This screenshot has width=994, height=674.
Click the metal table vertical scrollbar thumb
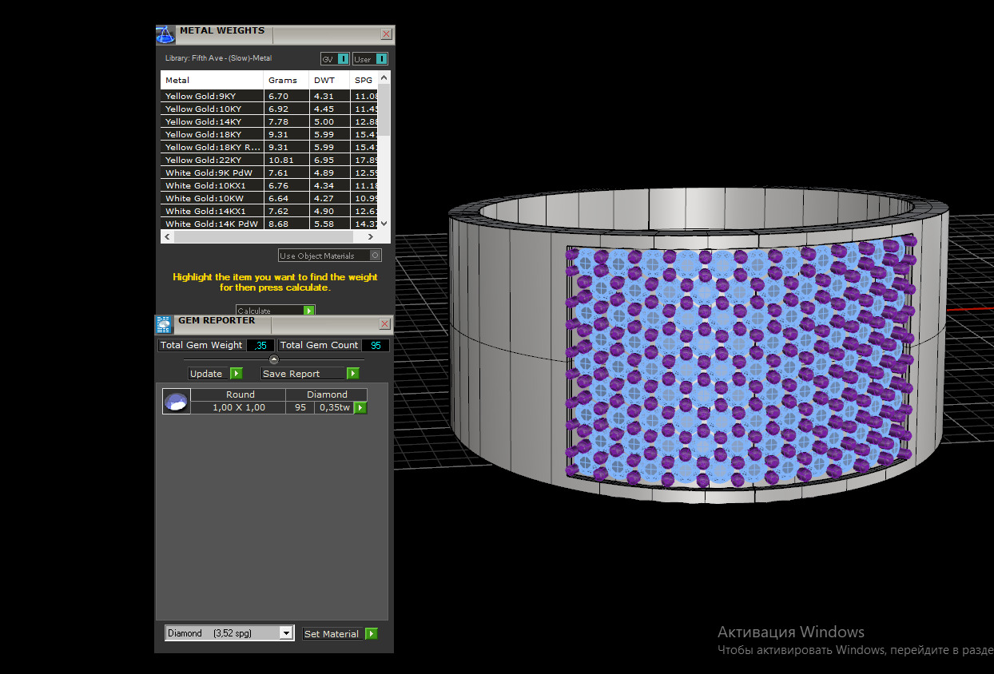384,109
